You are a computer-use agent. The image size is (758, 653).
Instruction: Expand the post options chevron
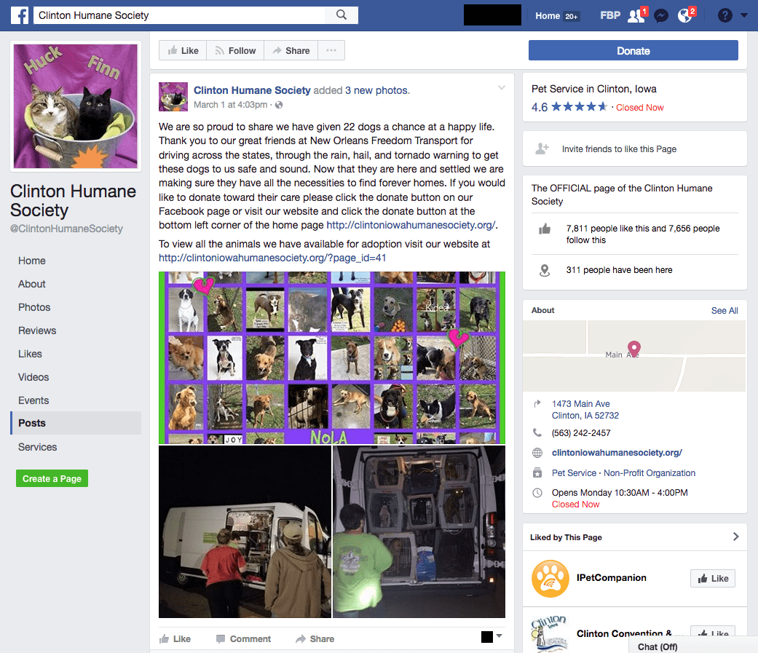[501, 87]
